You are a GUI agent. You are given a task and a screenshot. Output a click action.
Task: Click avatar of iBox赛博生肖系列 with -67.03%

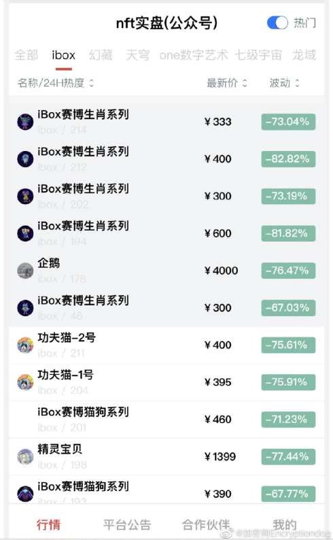[x=25, y=308]
